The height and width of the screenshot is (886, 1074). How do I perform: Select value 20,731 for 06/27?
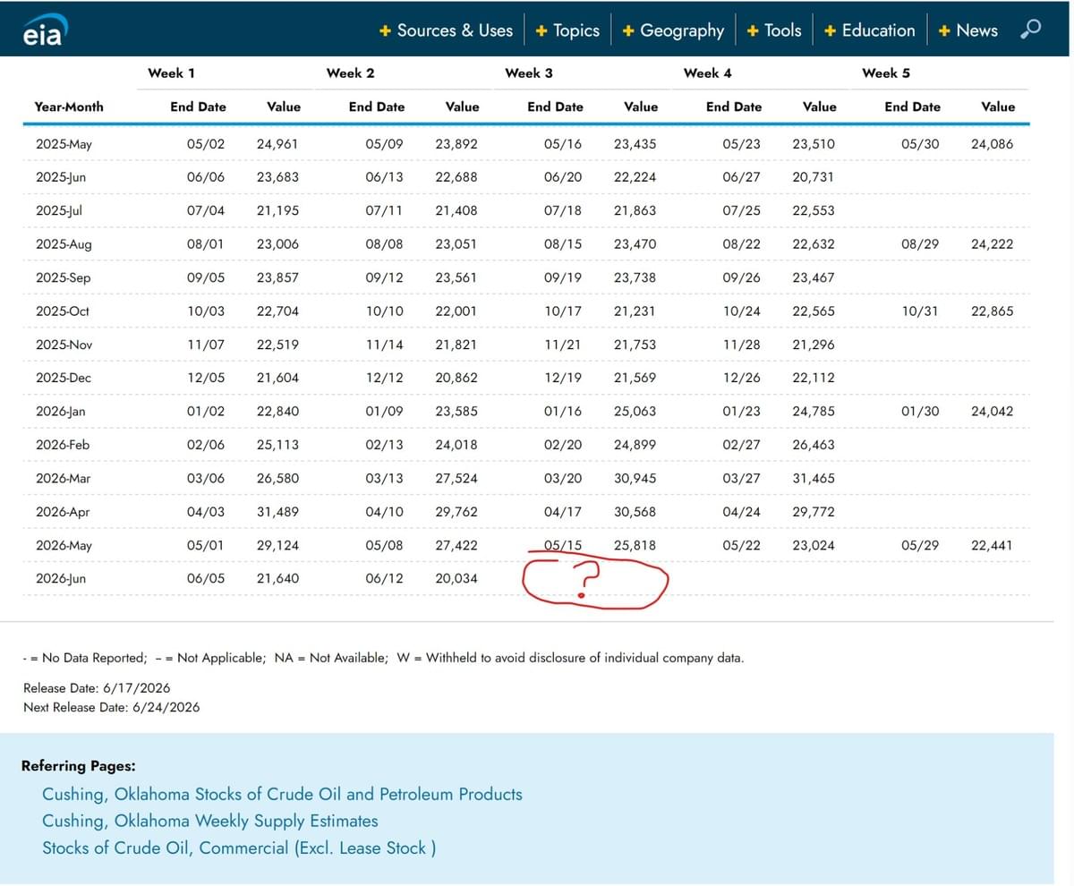(x=814, y=177)
